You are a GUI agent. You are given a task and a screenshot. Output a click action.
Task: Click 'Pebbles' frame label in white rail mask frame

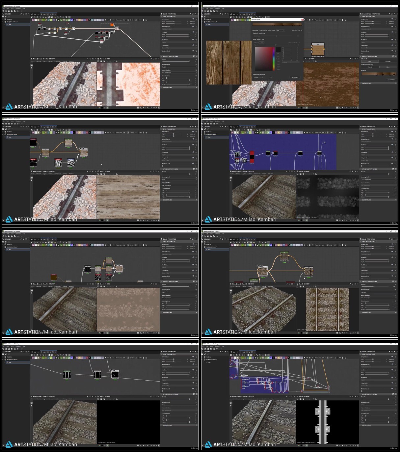244,375
